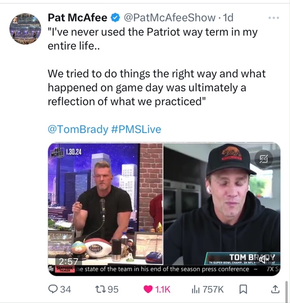The image size is (290, 303).
Task: Open Pat McAfee's profile avatar
Action: click(25, 29)
